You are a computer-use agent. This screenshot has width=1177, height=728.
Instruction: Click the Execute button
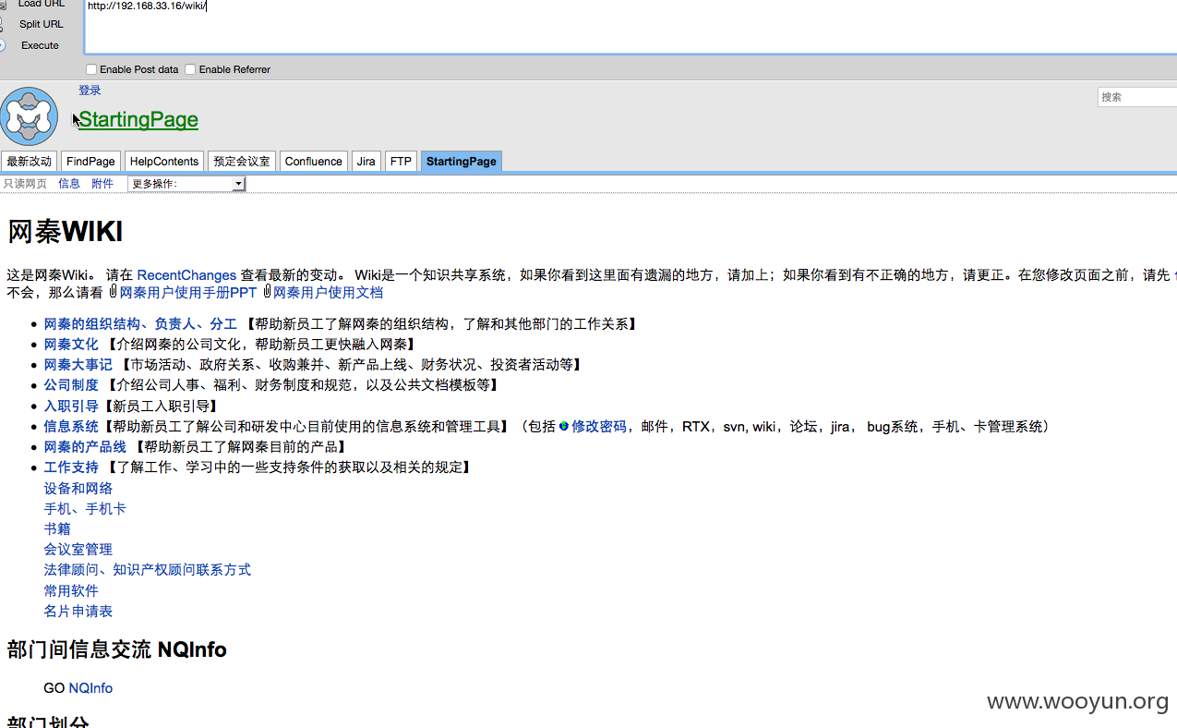tap(40, 45)
